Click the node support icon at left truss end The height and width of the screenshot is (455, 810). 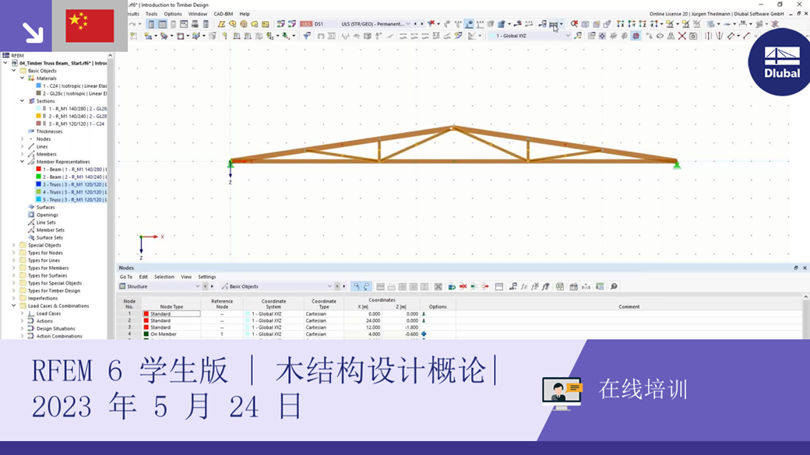pyautogui.click(x=231, y=164)
